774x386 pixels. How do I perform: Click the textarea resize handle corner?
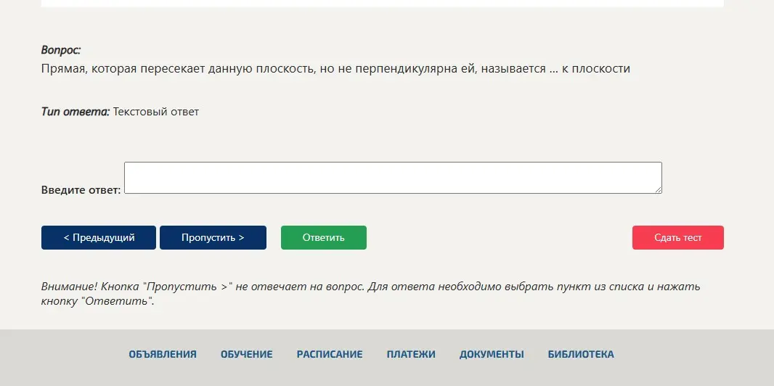659,190
